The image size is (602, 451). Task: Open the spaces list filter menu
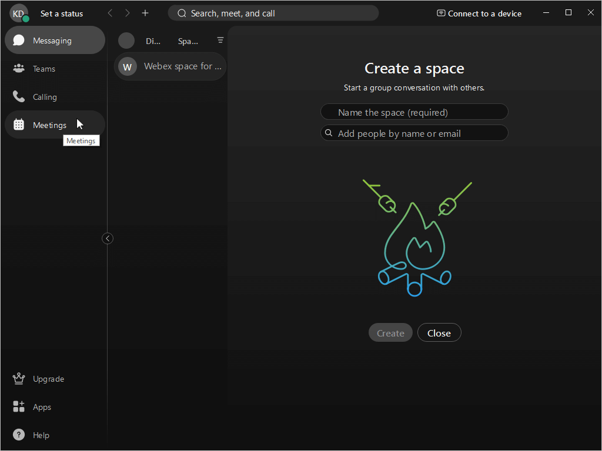[220, 40]
